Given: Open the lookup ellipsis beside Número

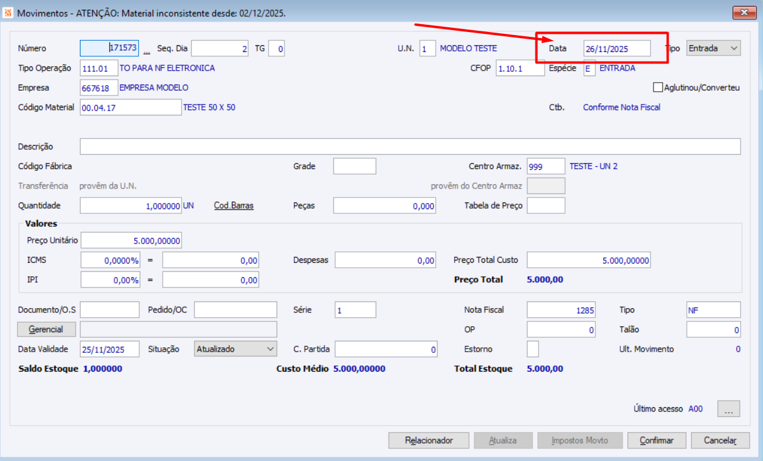Looking at the screenshot, I should (146, 50).
